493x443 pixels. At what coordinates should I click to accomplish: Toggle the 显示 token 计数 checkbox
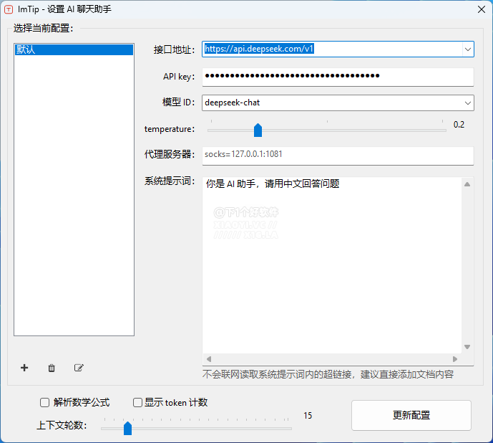click(x=137, y=402)
